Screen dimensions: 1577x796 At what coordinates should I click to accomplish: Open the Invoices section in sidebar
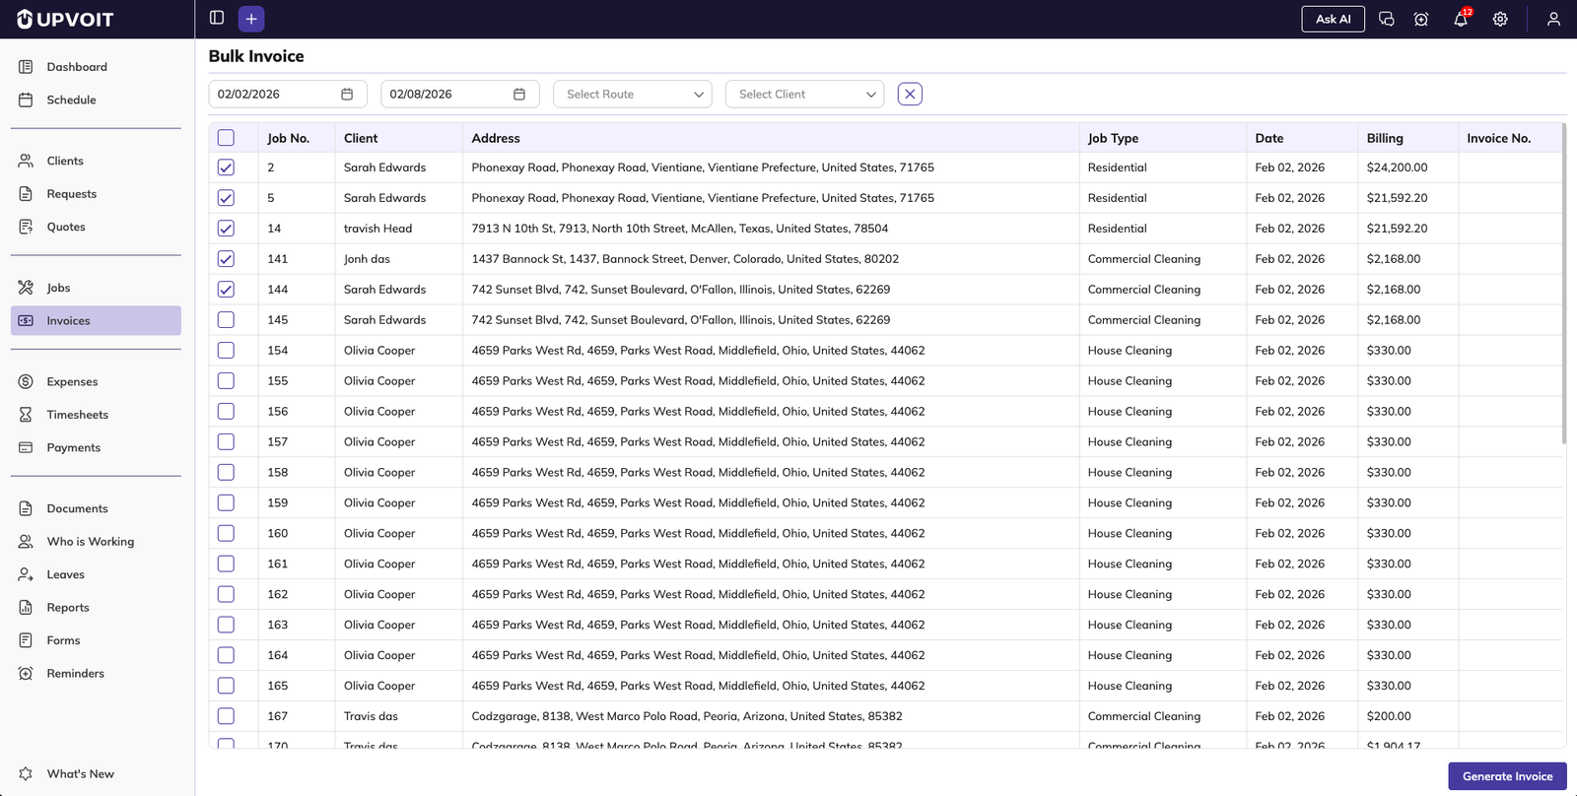click(96, 320)
